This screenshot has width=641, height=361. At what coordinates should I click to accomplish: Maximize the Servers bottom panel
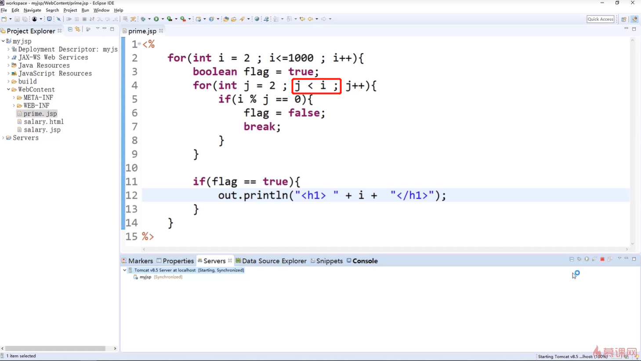[634, 259]
